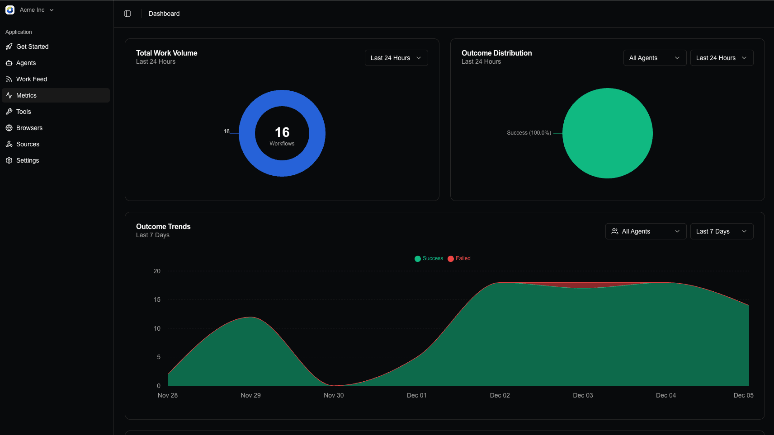The image size is (774, 435).
Task: Switch to the Dashboard tab
Action: click(164, 14)
